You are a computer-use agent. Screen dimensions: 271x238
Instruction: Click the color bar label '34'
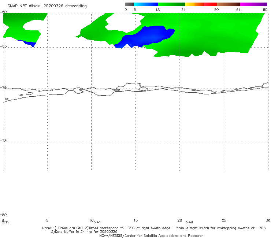click(183, 10)
